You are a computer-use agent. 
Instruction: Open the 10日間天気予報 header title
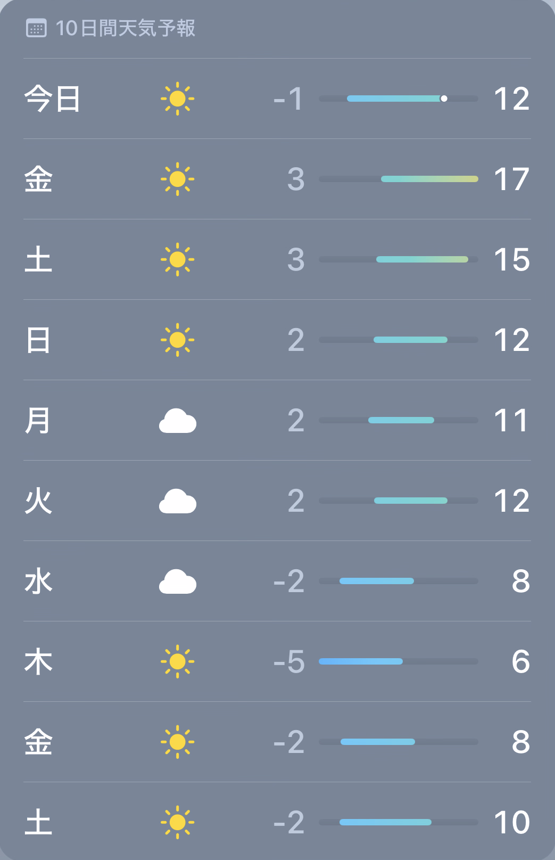click(125, 28)
